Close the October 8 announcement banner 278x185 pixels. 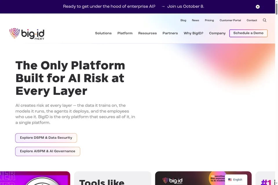[258, 7]
